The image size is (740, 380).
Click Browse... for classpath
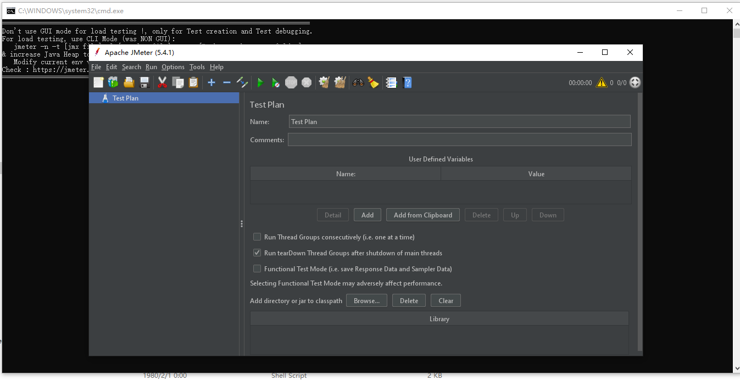366,300
